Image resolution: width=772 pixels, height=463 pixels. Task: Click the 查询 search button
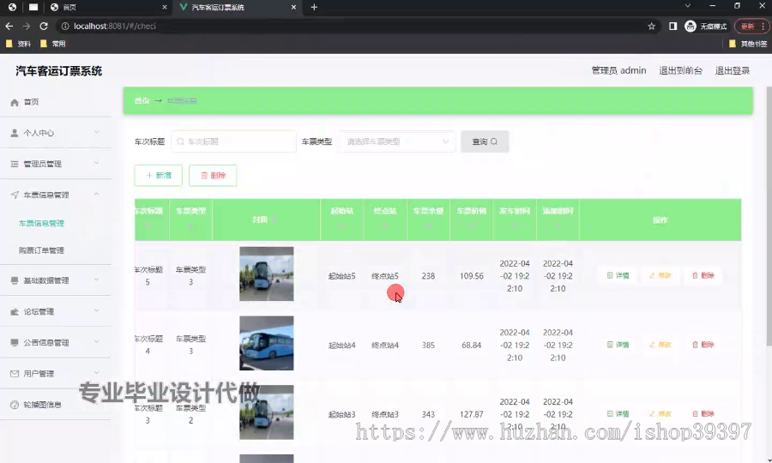tap(485, 141)
